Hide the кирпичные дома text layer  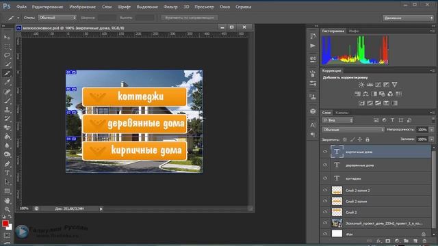click(x=325, y=152)
